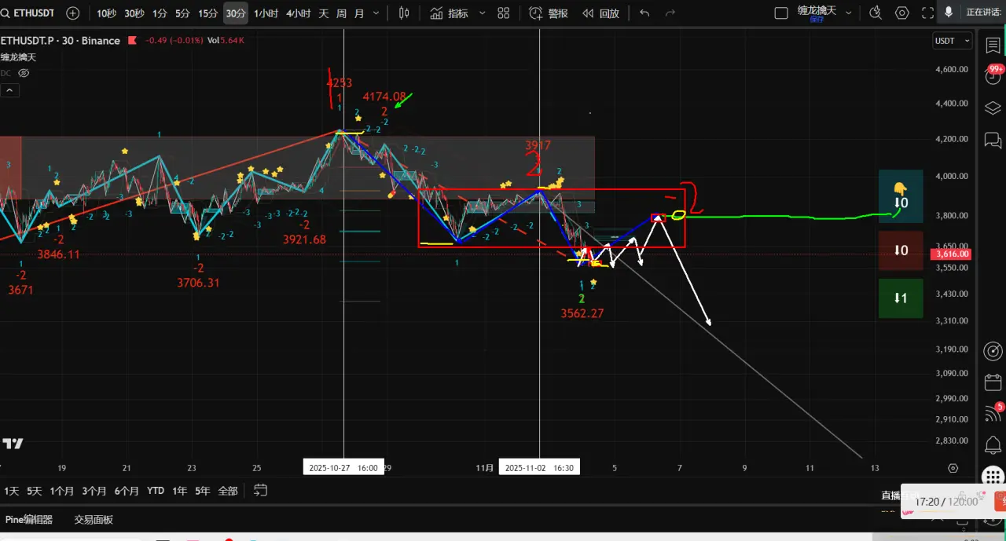Screen dimensions: 1006x541
Task: Click the 缠龙擒天 layout name
Action: (817, 13)
